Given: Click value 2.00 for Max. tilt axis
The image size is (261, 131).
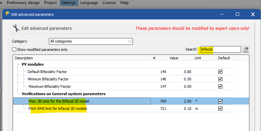Looking at the screenshot, I should click(187, 101).
